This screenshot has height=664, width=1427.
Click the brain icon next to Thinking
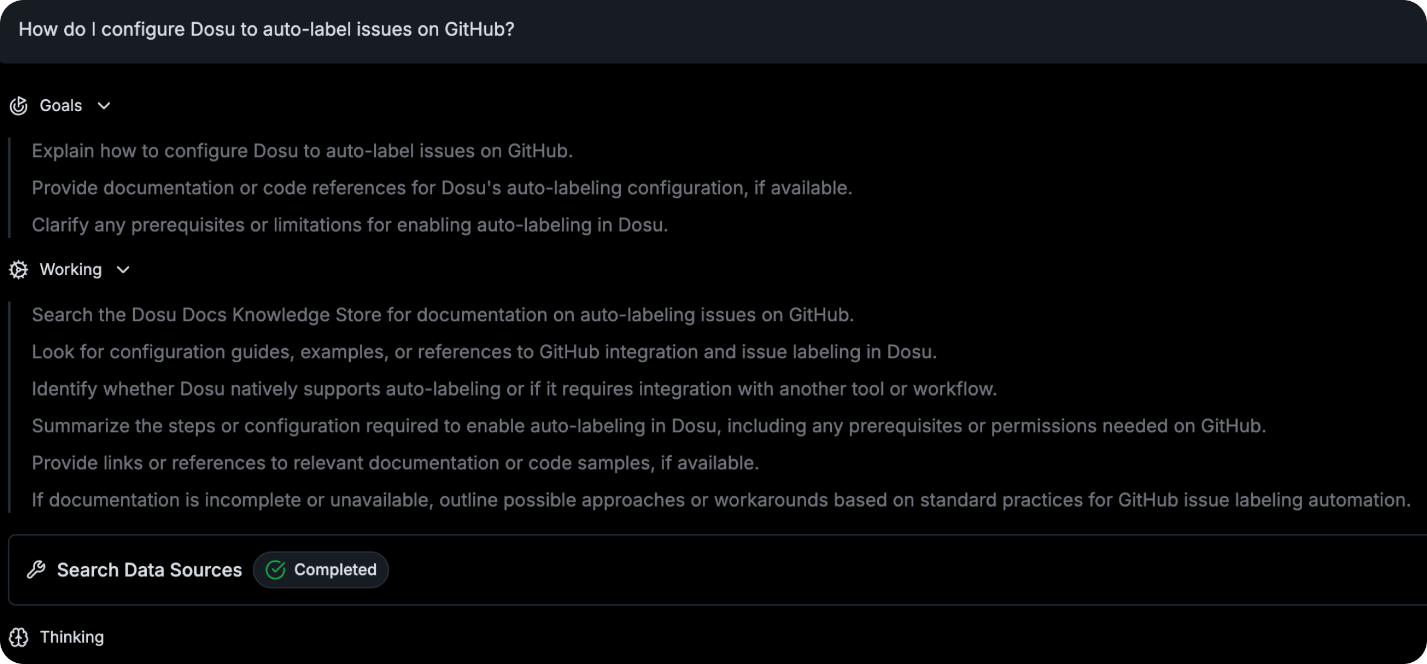coord(18,637)
